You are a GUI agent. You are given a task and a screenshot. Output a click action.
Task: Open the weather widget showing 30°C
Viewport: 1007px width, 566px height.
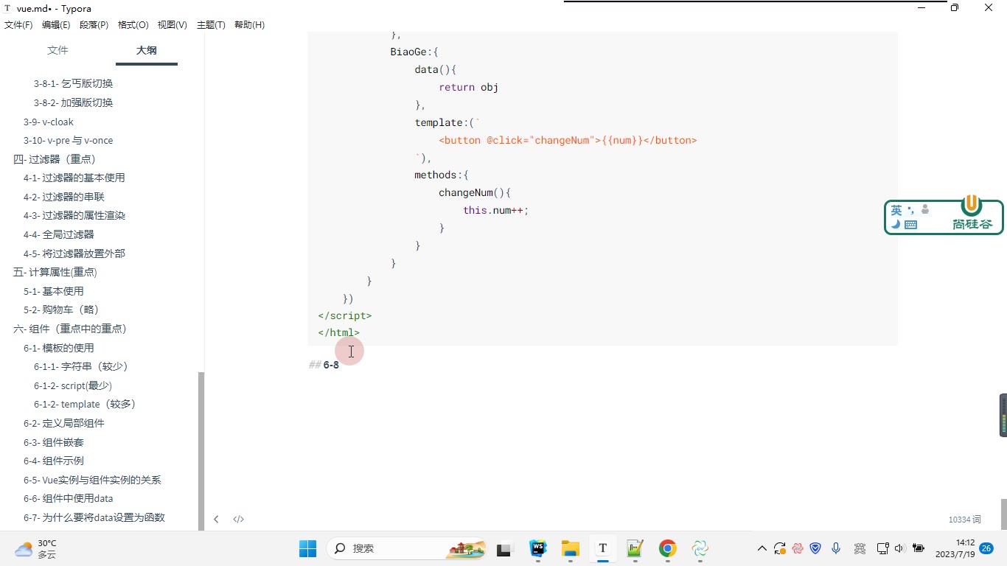tap(36, 548)
